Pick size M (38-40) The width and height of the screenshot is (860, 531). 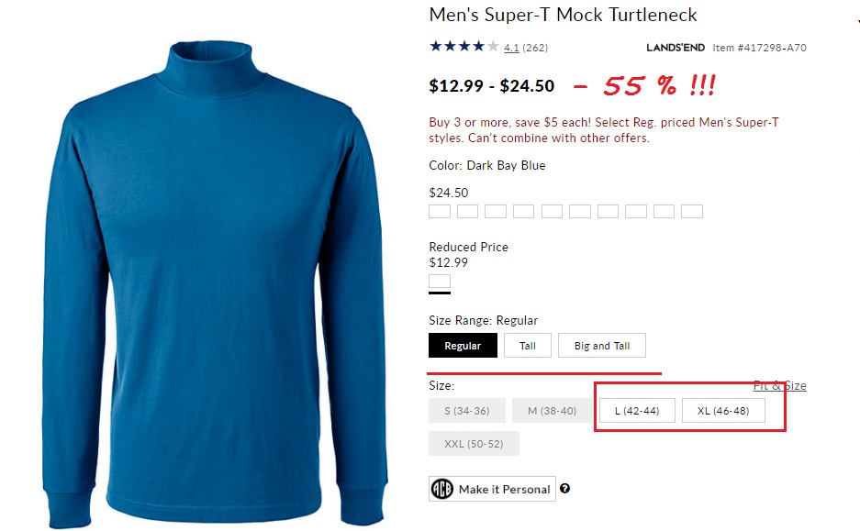pos(550,411)
